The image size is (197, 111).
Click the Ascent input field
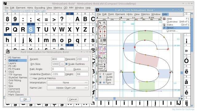coord(58,59)
